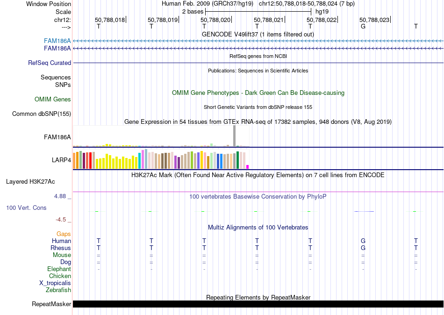The width and height of the screenshot is (444, 315).
Task: Click the 'Sequences' track label
Action: click(56, 77)
